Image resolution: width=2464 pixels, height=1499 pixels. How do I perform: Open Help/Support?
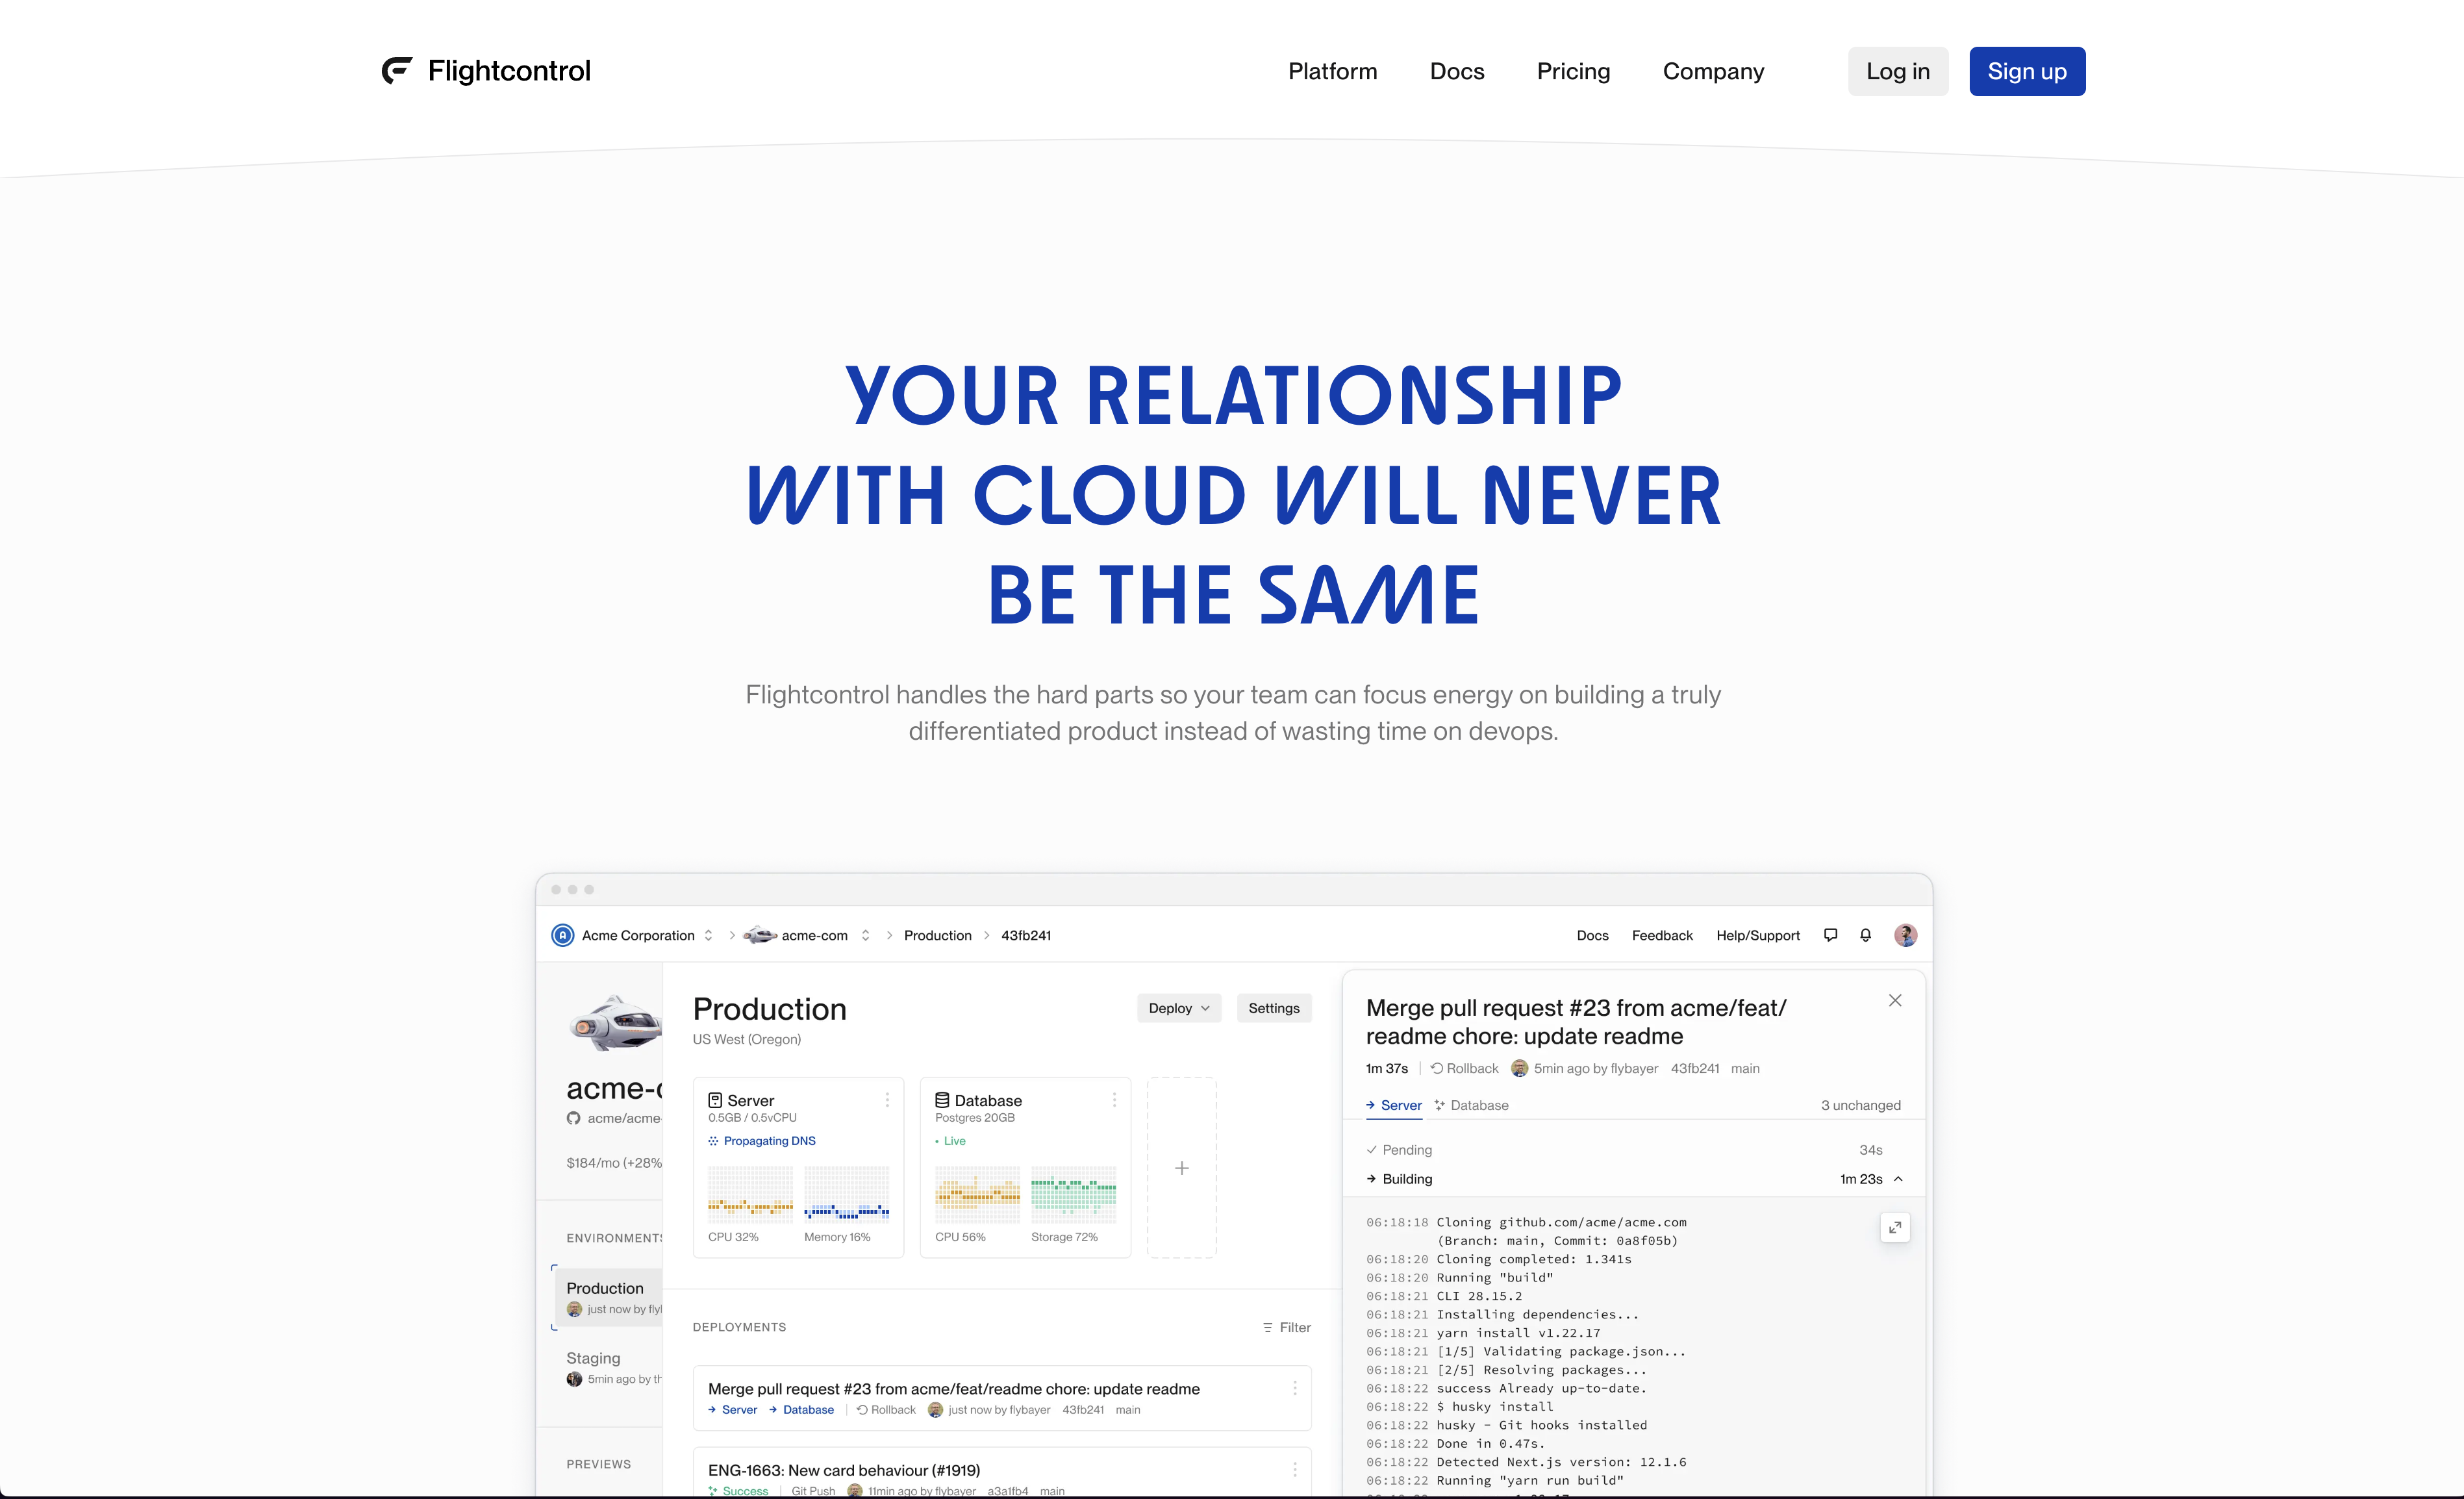1757,935
